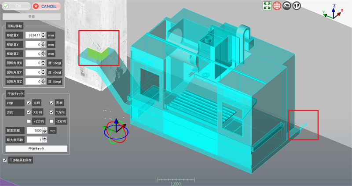Toggle the 形状 checkbox
This screenshot has height=186, width=352.
(x=51, y=103)
